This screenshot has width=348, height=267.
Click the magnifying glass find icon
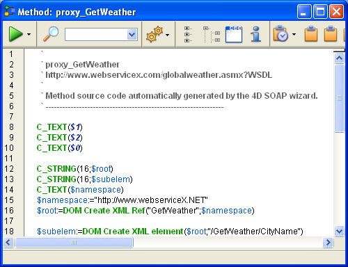pyautogui.click(x=51, y=34)
